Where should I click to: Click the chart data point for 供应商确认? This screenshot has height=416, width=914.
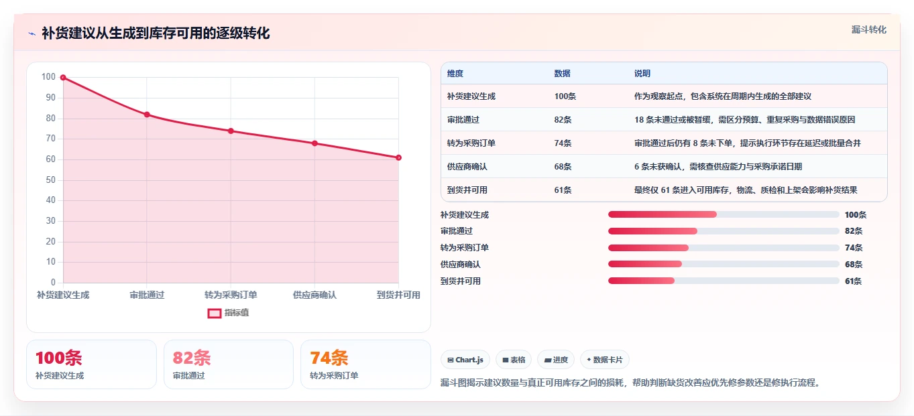315,143
